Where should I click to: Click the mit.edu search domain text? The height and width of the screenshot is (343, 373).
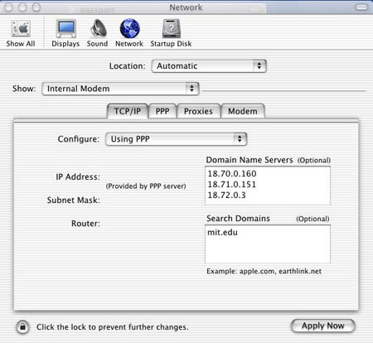click(x=222, y=232)
